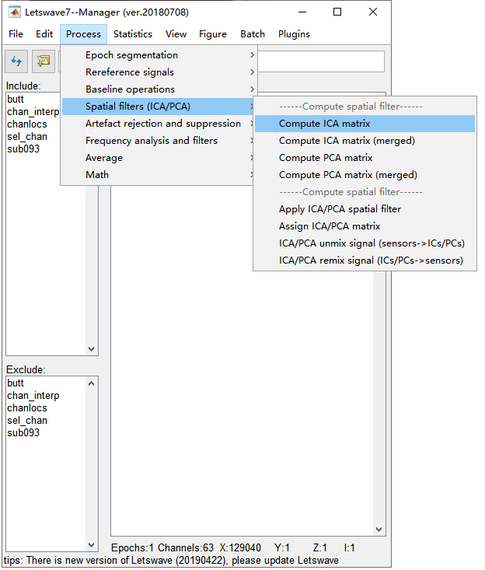485x570 pixels.
Task: Choose Compute ICA matrix
Action: [365, 124]
